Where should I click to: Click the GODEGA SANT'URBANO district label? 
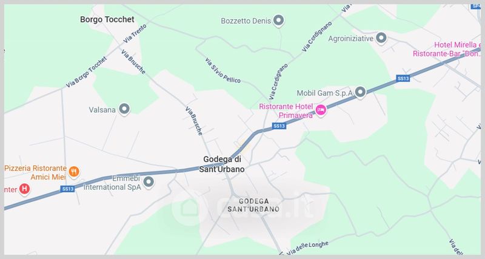tap(253, 205)
